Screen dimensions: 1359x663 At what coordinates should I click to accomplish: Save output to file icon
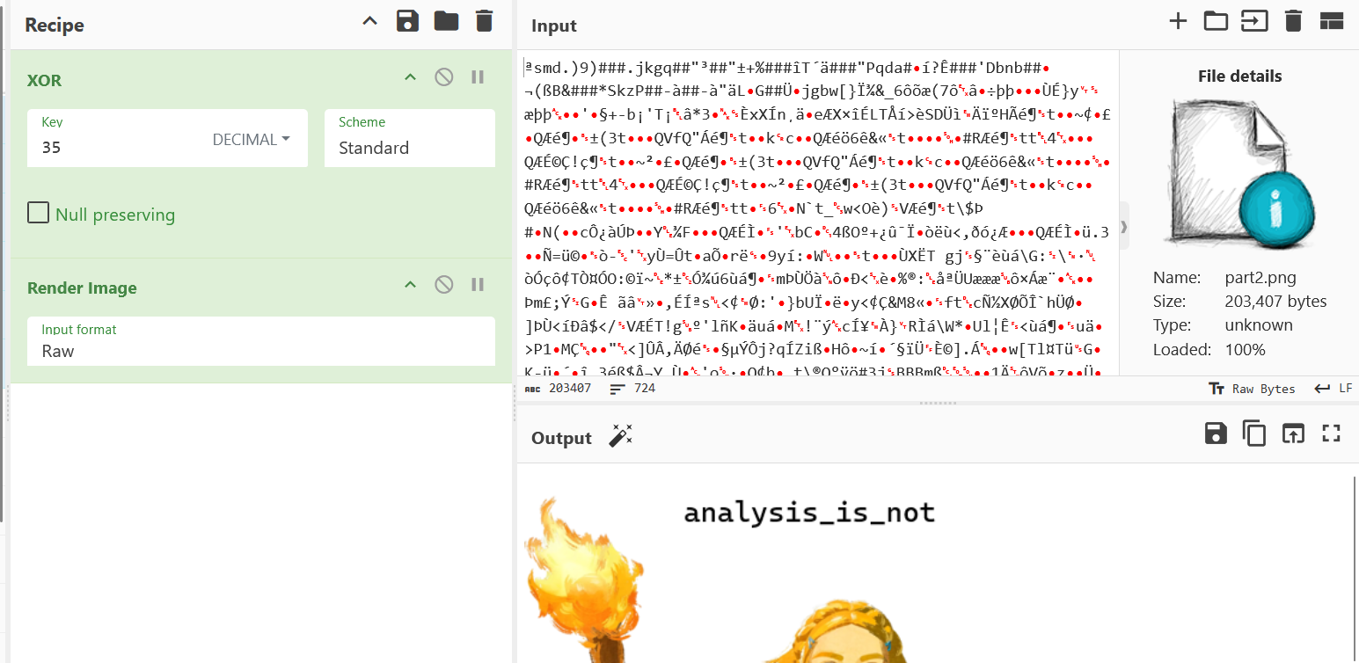(1216, 433)
